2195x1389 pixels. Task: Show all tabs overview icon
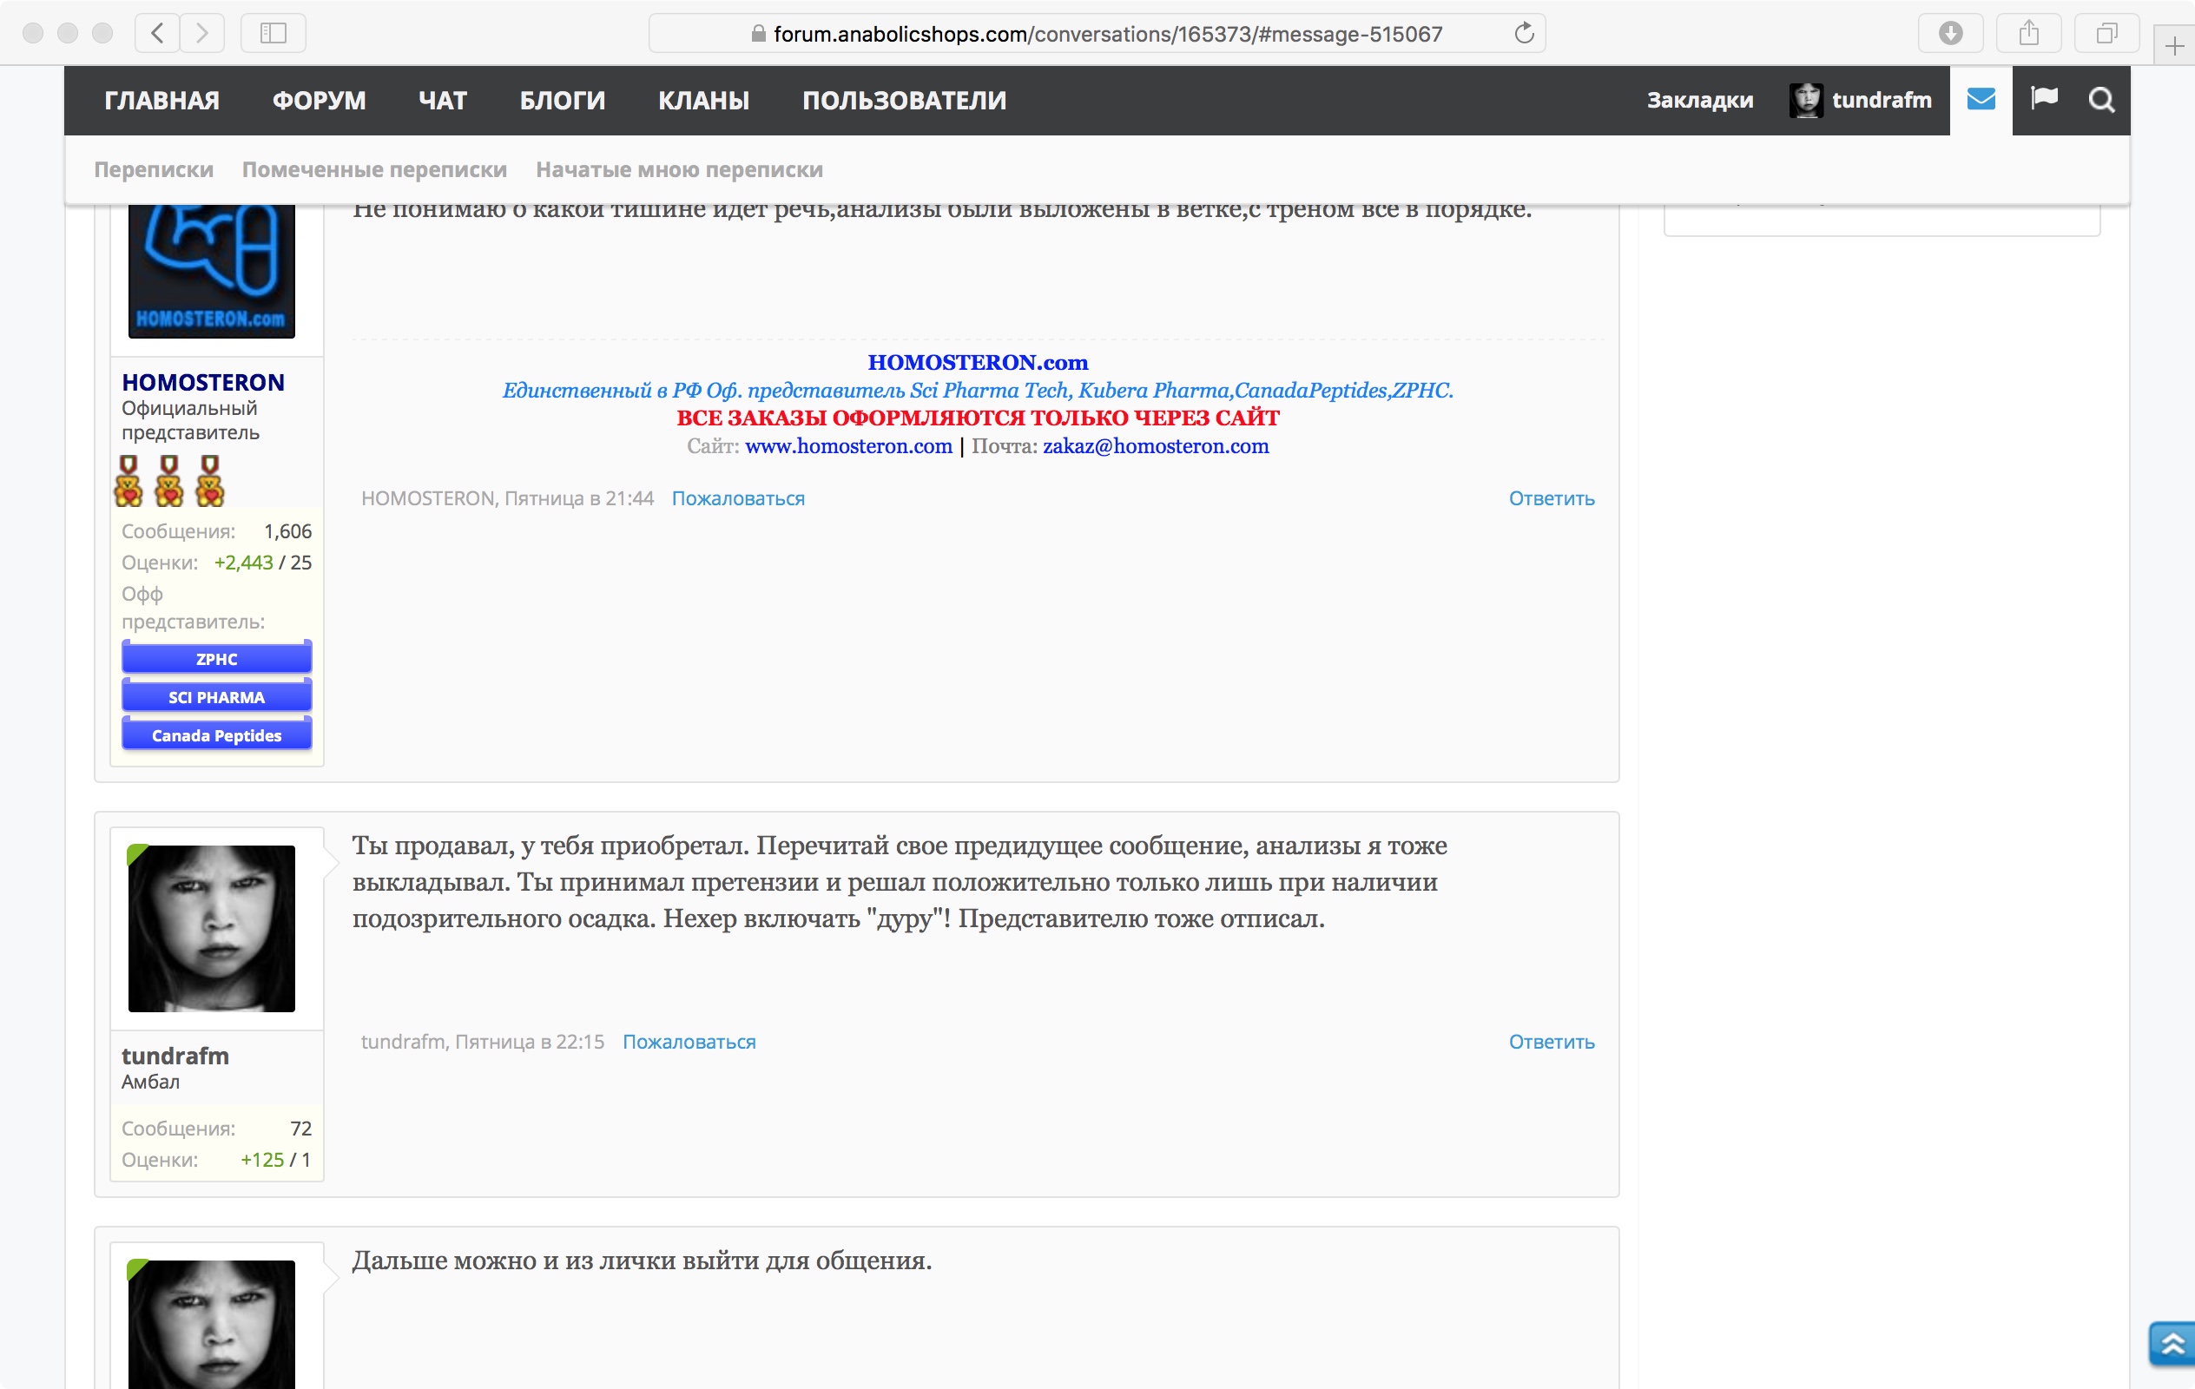coord(2106,34)
